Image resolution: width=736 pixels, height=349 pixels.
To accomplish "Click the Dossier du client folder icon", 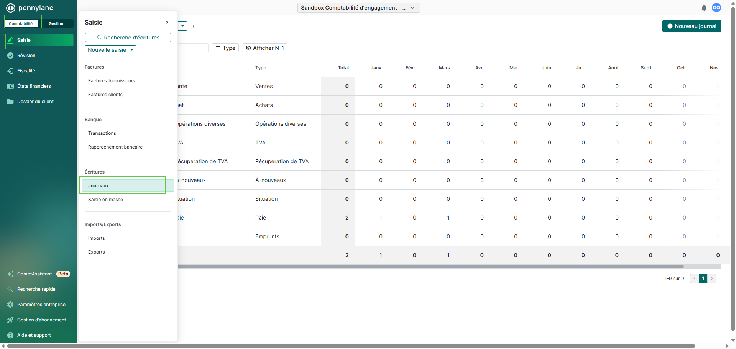I will [11, 102].
